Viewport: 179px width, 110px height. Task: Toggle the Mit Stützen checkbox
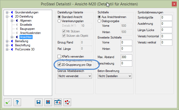pyautogui.click(x=64, y=31)
